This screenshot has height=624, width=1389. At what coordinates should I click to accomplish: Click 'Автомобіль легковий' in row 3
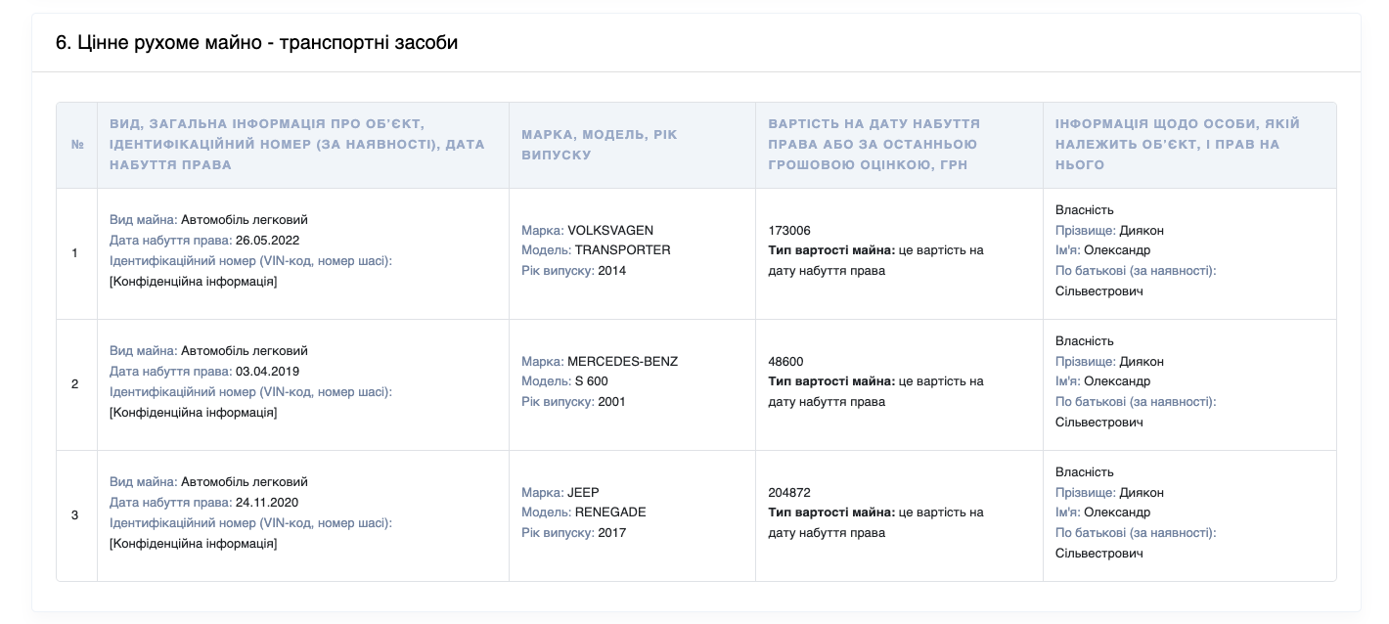(245, 482)
